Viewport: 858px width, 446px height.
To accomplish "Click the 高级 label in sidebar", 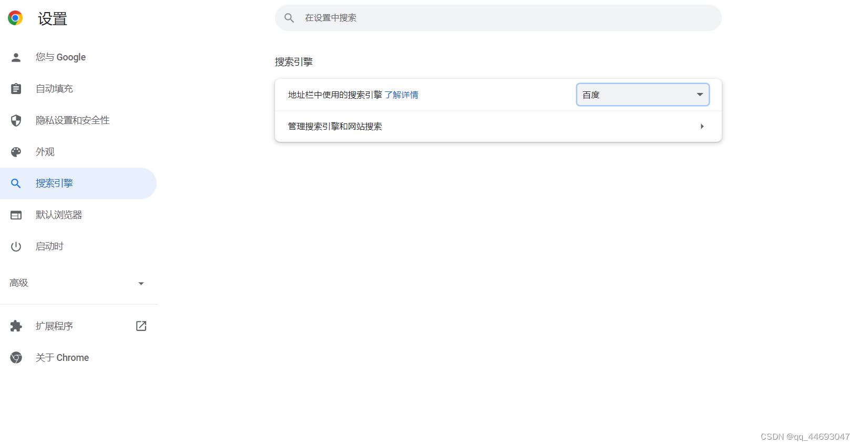I will coord(19,283).
